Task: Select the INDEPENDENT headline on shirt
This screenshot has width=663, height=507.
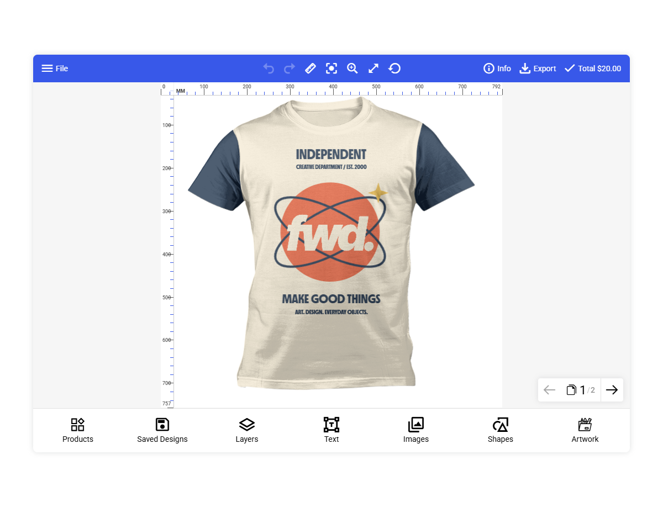Action: tap(331, 155)
